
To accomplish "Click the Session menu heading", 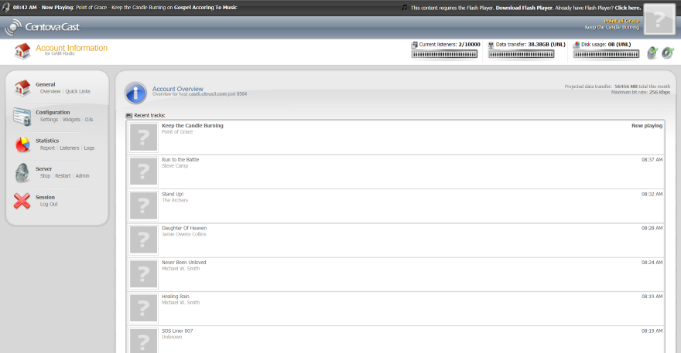I will [x=45, y=197].
